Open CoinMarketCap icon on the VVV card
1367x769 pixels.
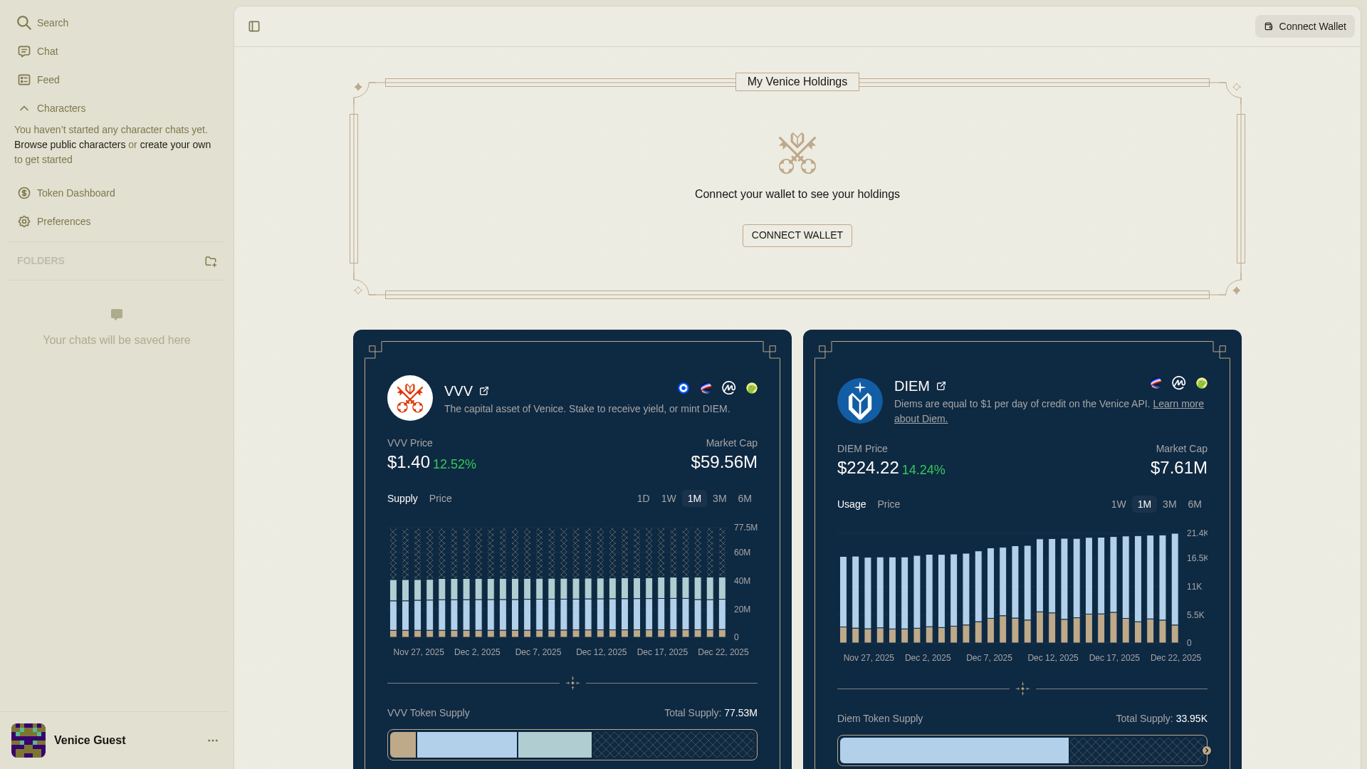(x=729, y=388)
